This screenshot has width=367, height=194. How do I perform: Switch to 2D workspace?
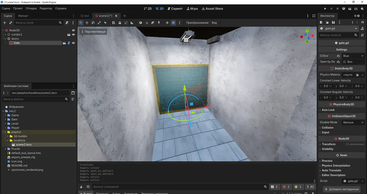tap(148, 9)
